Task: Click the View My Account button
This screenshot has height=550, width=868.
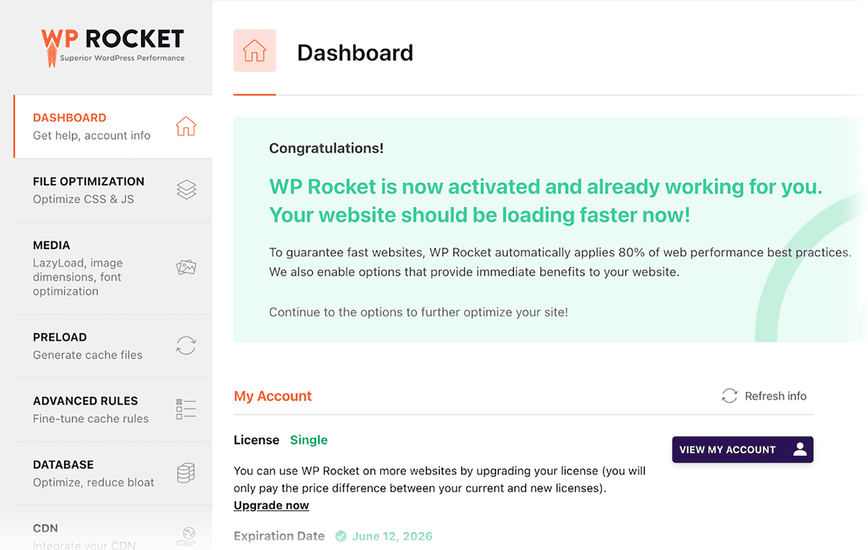Action: tap(742, 449)
